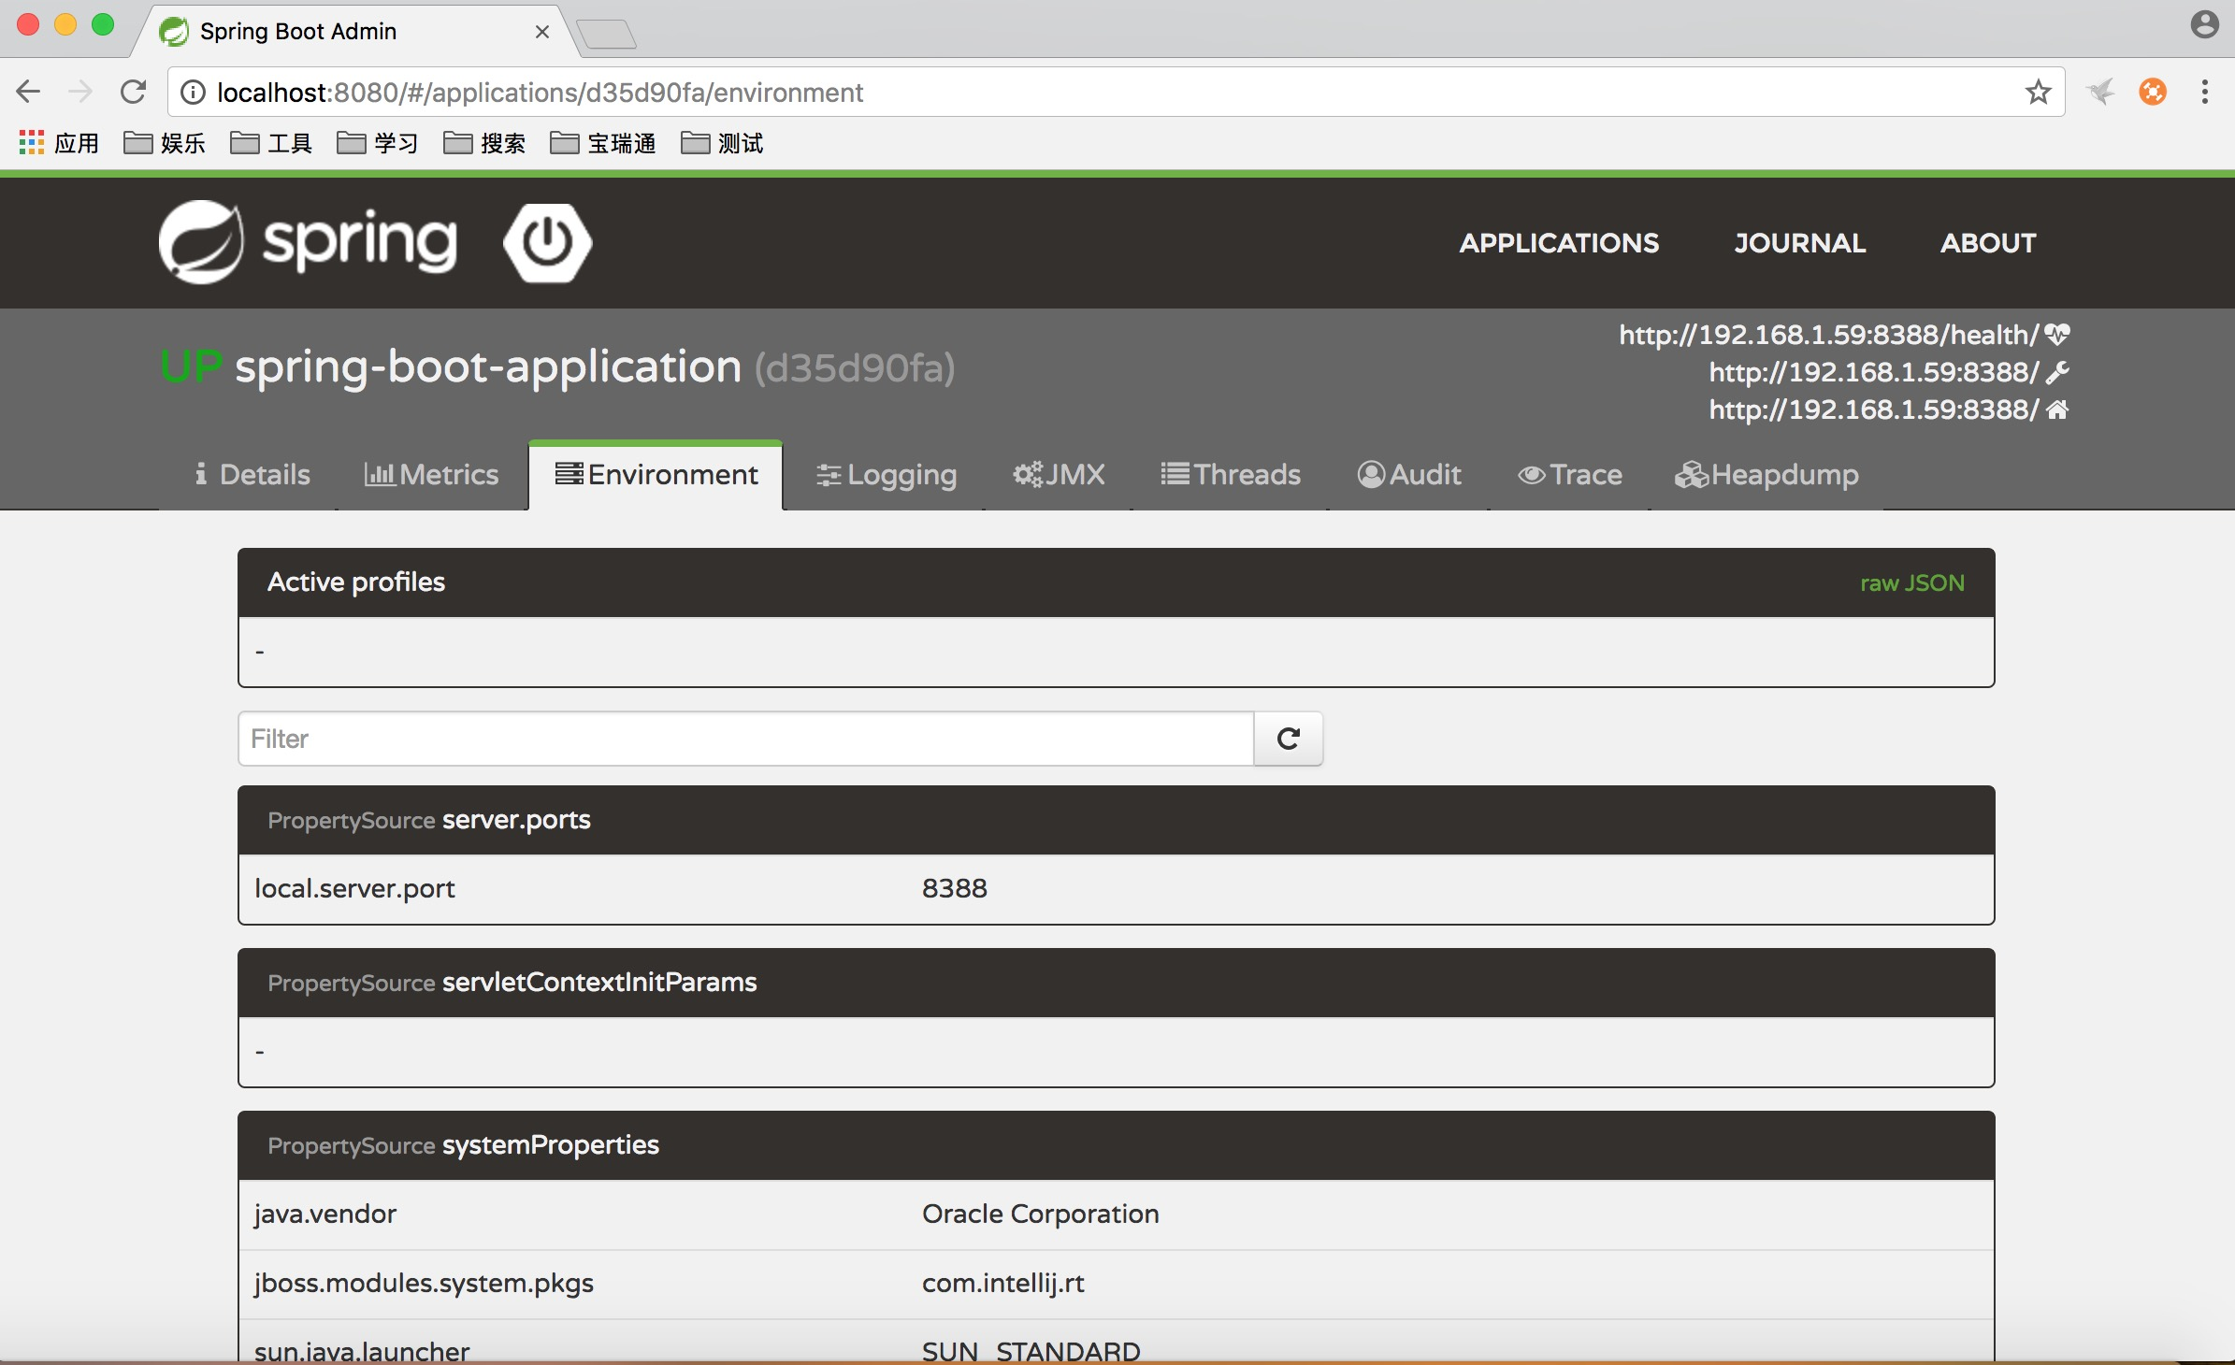The image size is (2235, 1365).
Task: Reload the page with browser refresh icon
Action: [x=134, y=92]
